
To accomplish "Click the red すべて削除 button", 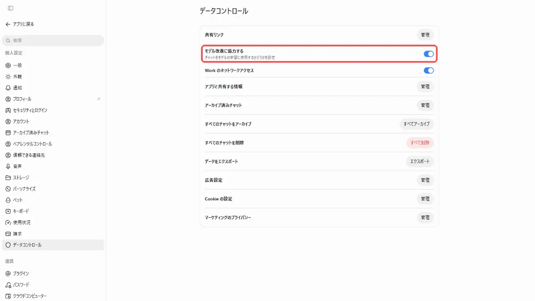I will 420,143.
